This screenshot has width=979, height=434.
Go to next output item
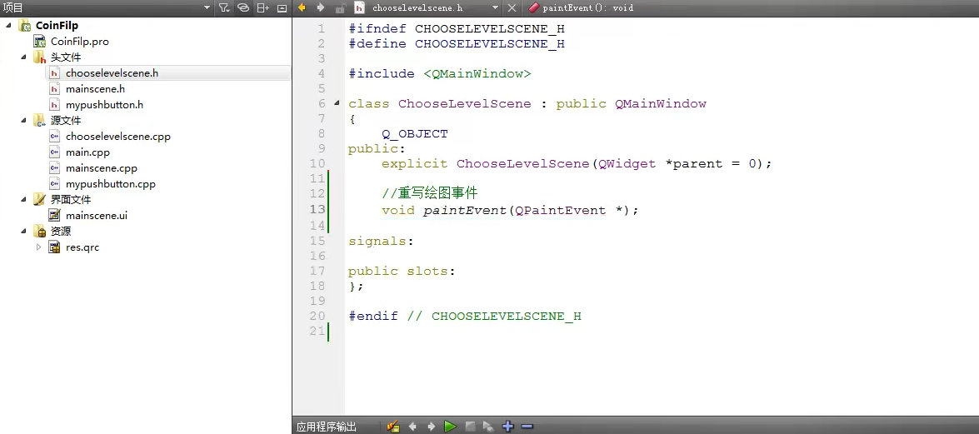[x=431, y=427]
